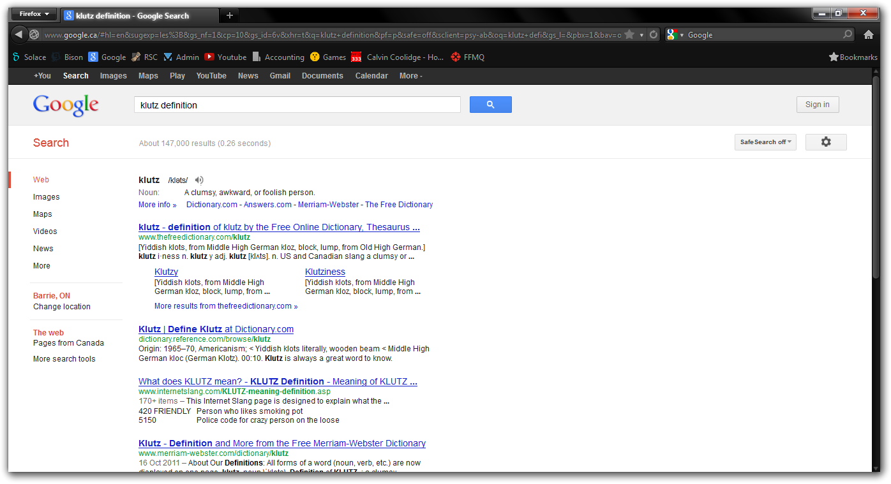Open the Merriam-Webster Dictionary klutz result
This screenshot has height=484, width=891.
click(282, 443)
